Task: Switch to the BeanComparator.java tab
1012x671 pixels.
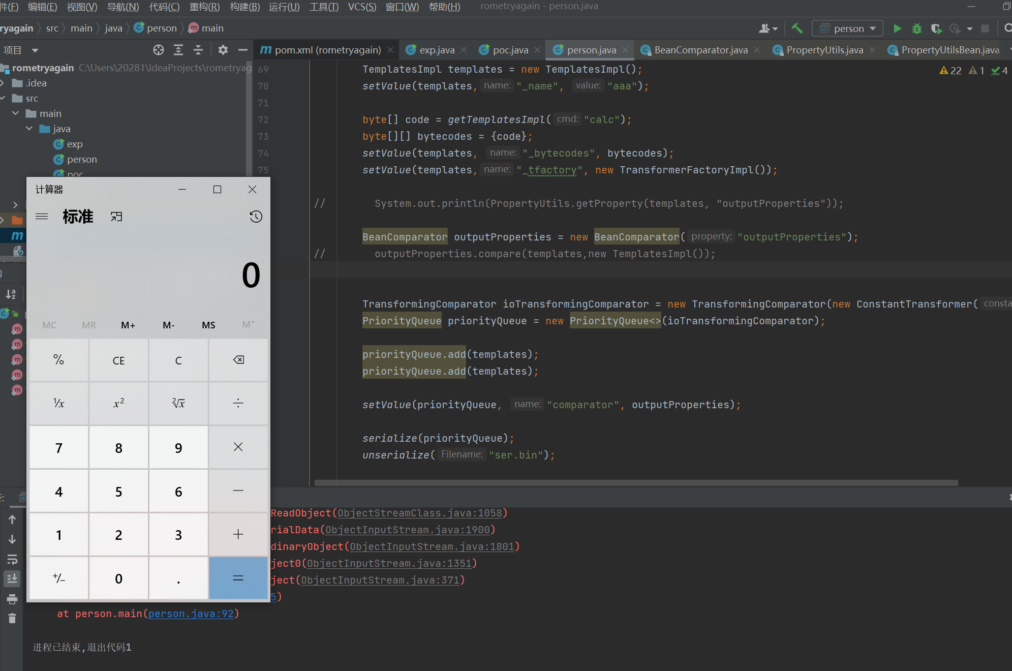Action: (x=700, y=50)
